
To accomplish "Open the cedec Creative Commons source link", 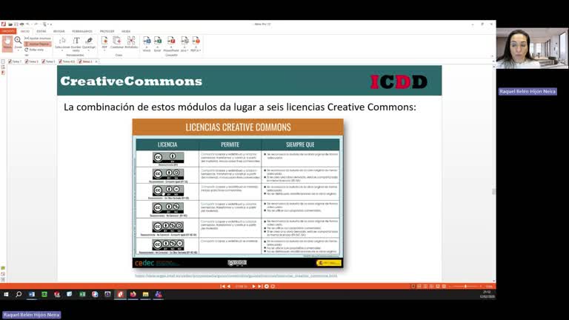I will pos(236,276).
